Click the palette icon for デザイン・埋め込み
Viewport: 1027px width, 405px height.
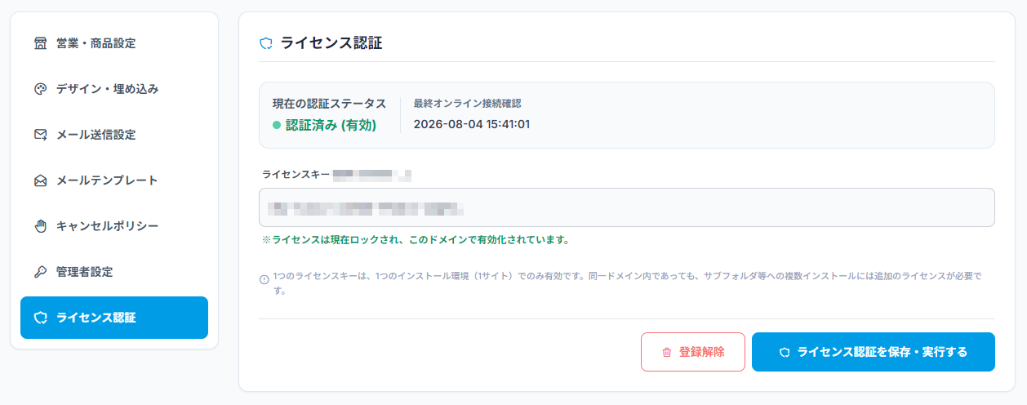(41, 89)
